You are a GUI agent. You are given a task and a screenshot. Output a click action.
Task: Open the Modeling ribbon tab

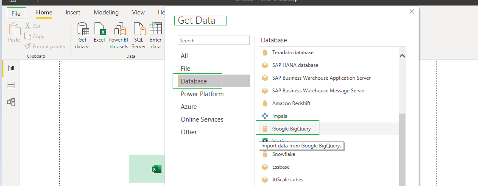(x=106, y=13)
